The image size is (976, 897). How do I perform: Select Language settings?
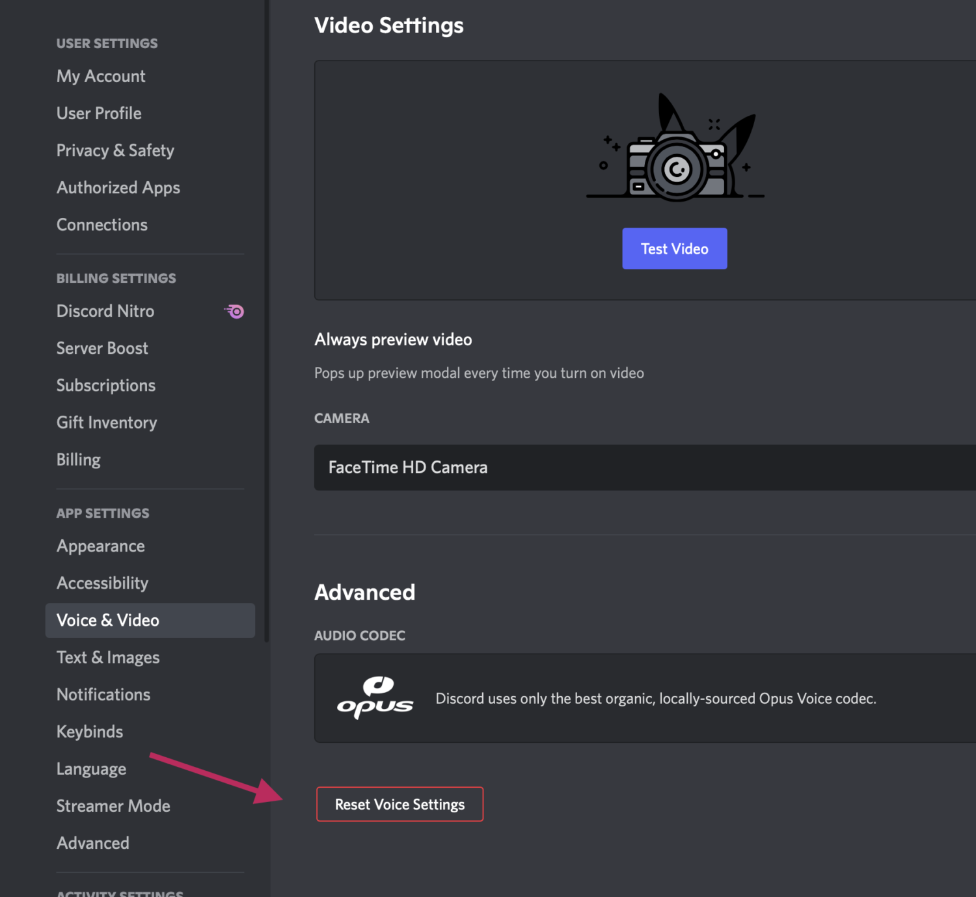point(91,768)
